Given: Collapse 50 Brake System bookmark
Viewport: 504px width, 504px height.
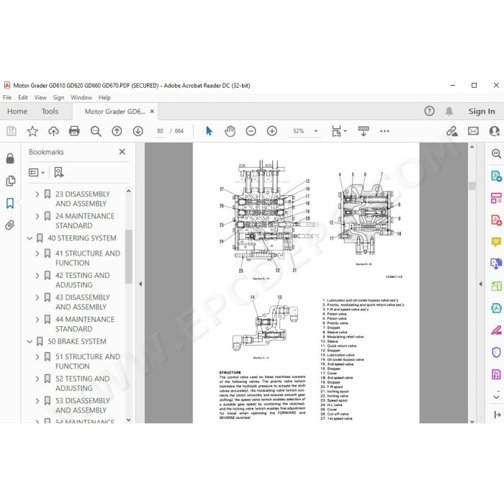Looking at the screenshot, I should pyautogui.click(x=30, y=341).
